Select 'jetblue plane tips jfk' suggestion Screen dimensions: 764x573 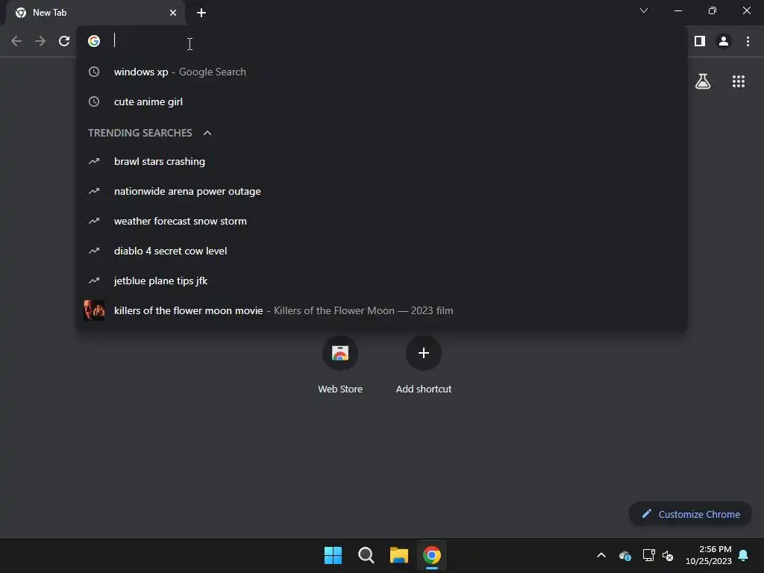(381, 281)
